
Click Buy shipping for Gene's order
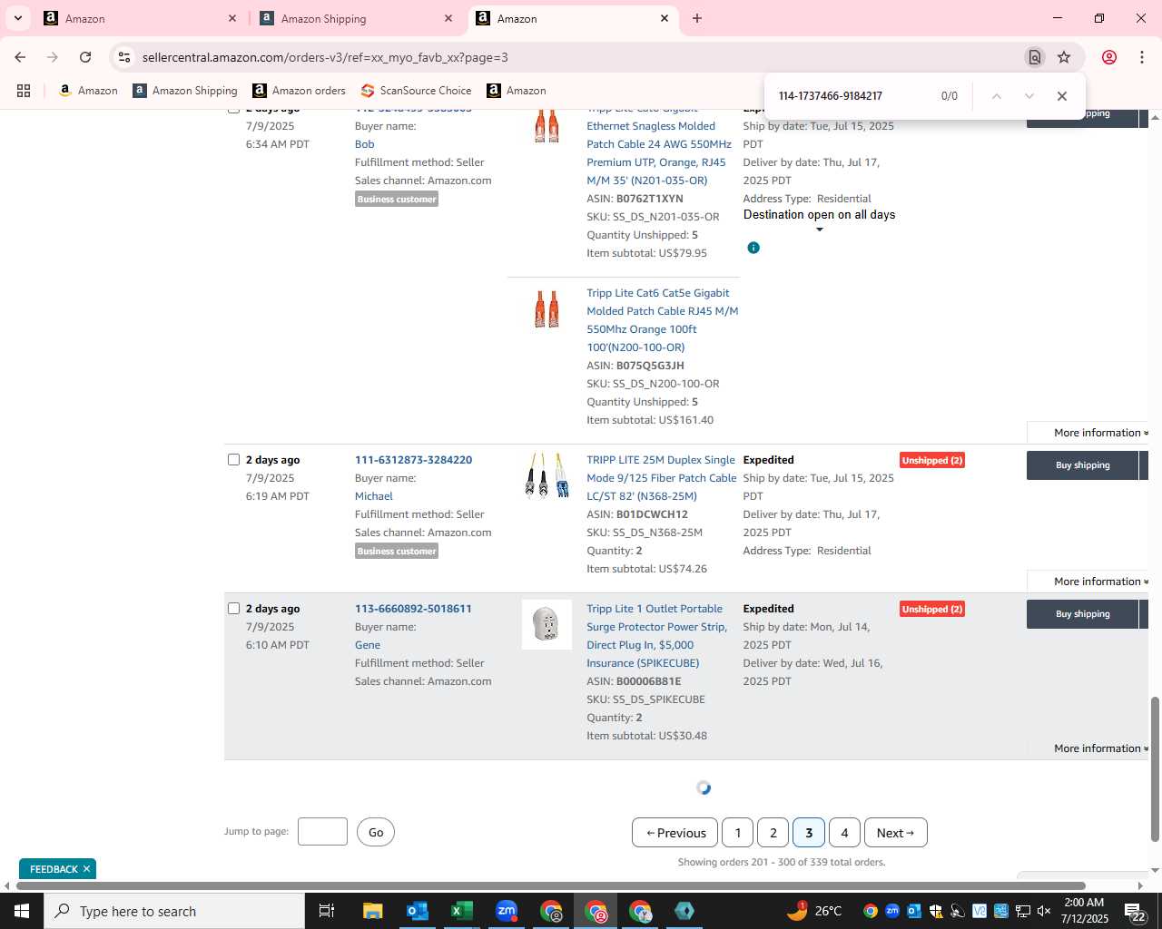coord(1082,614)
